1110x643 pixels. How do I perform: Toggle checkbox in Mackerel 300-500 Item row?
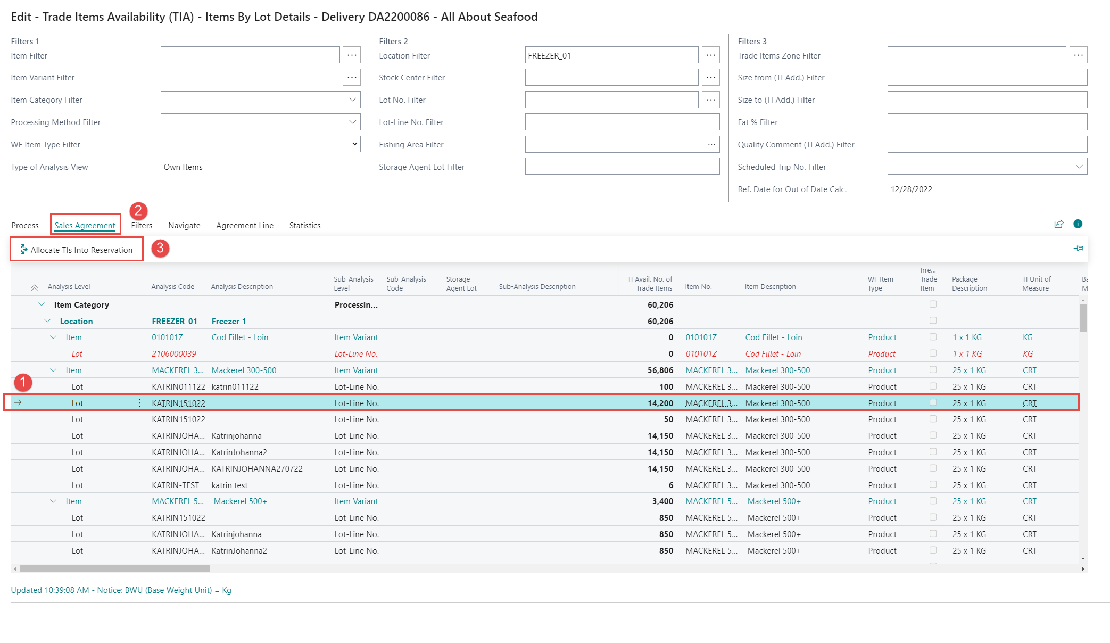(x=933, y=369)
